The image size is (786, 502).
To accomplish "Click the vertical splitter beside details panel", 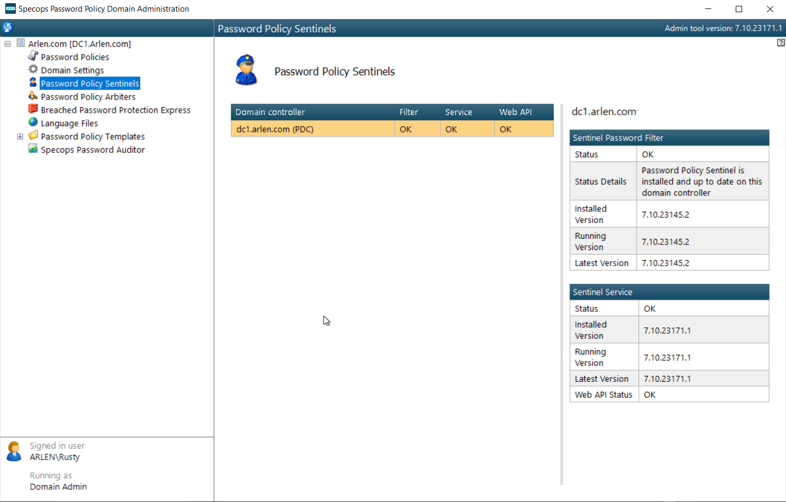I will (562, 294).
